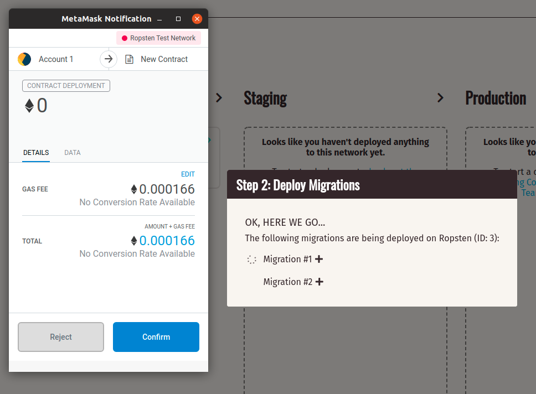Click the chevron arrow before Production

(440, 98)
